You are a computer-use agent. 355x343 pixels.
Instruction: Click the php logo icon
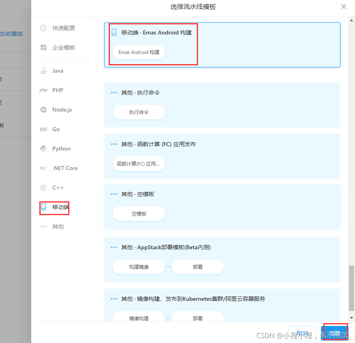[x=43, y=90]
